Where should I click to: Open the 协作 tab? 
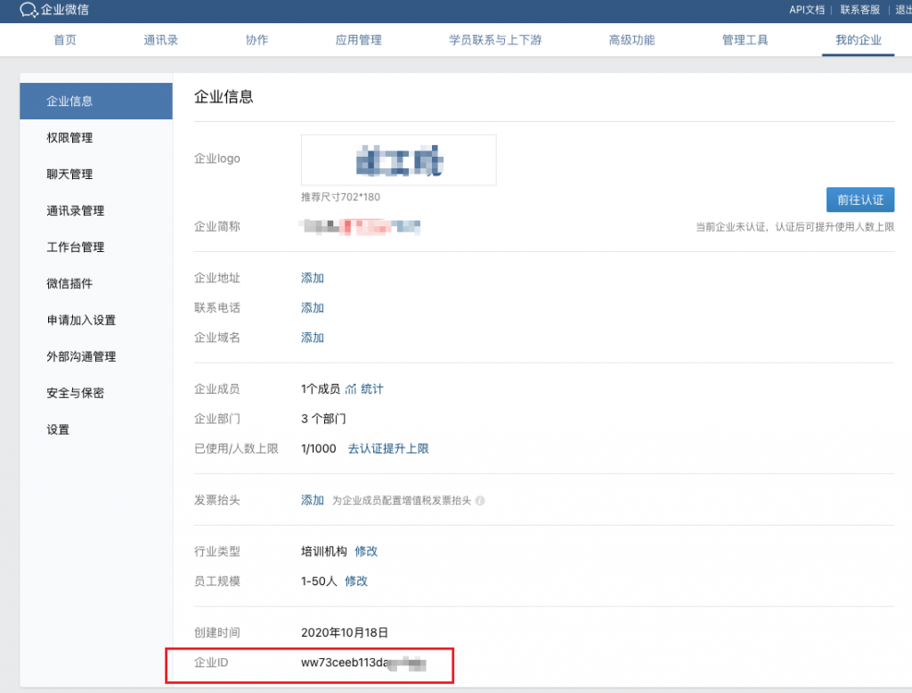(257, 40)
